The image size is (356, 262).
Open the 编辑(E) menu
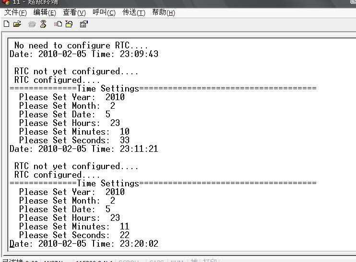point(45,12)
